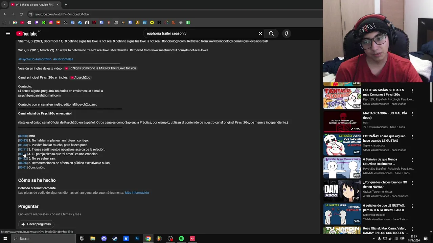The height and width of the screenshot is (243, 433).
Task: Open the Twitch bookmark icon
Action: pos(37,23)
